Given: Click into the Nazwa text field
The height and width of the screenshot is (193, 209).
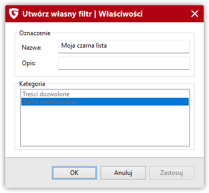Looking at the screenshot, I should point(124,47).
